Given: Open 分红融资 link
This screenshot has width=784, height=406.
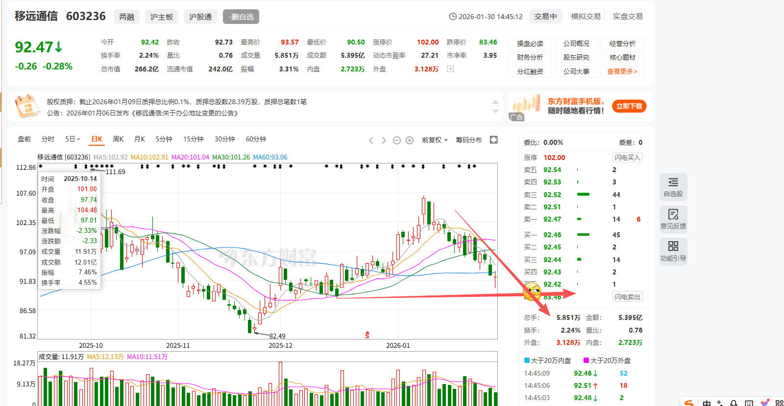Looking at the screenshot, I should pos(530,71).
